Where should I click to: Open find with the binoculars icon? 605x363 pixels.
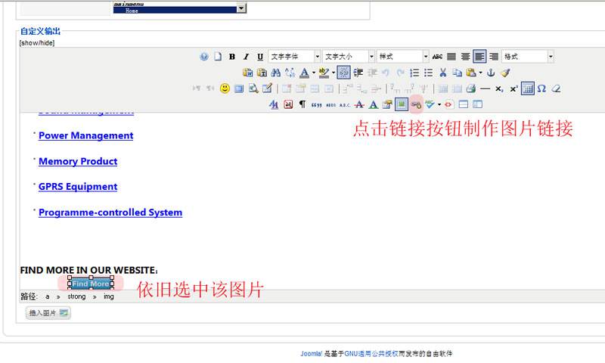coord(276,73)
